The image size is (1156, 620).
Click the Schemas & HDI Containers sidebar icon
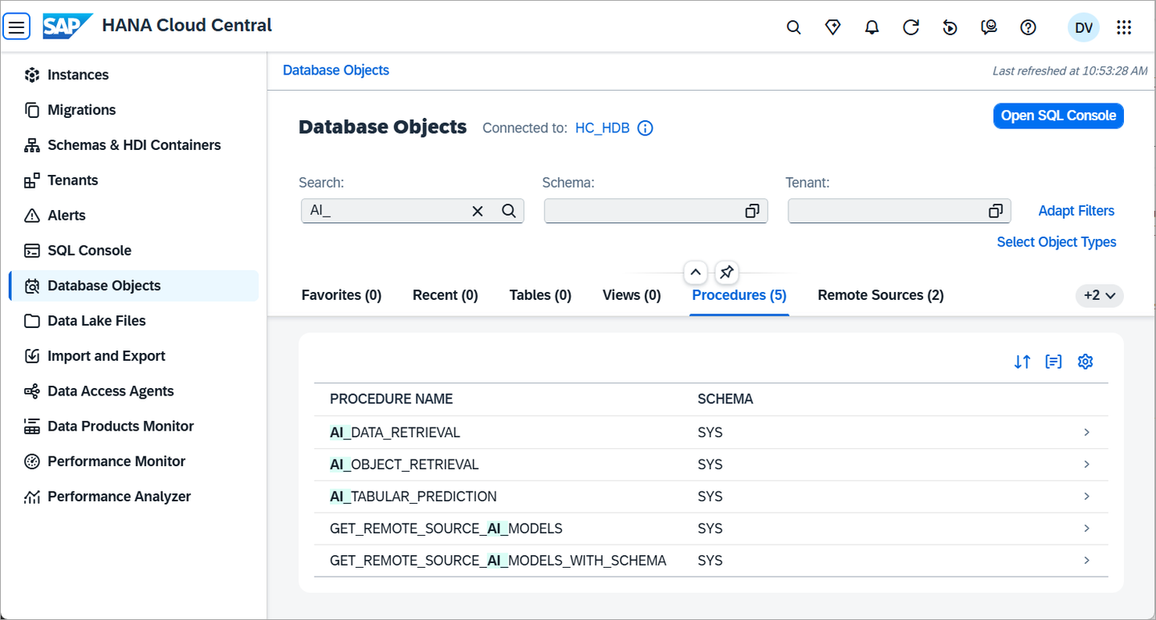pyautogui.click(x=32, y=145)
